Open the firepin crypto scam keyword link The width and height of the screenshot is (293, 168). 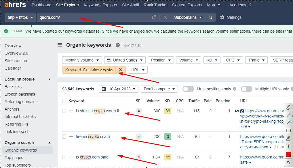tap(93, 137)
